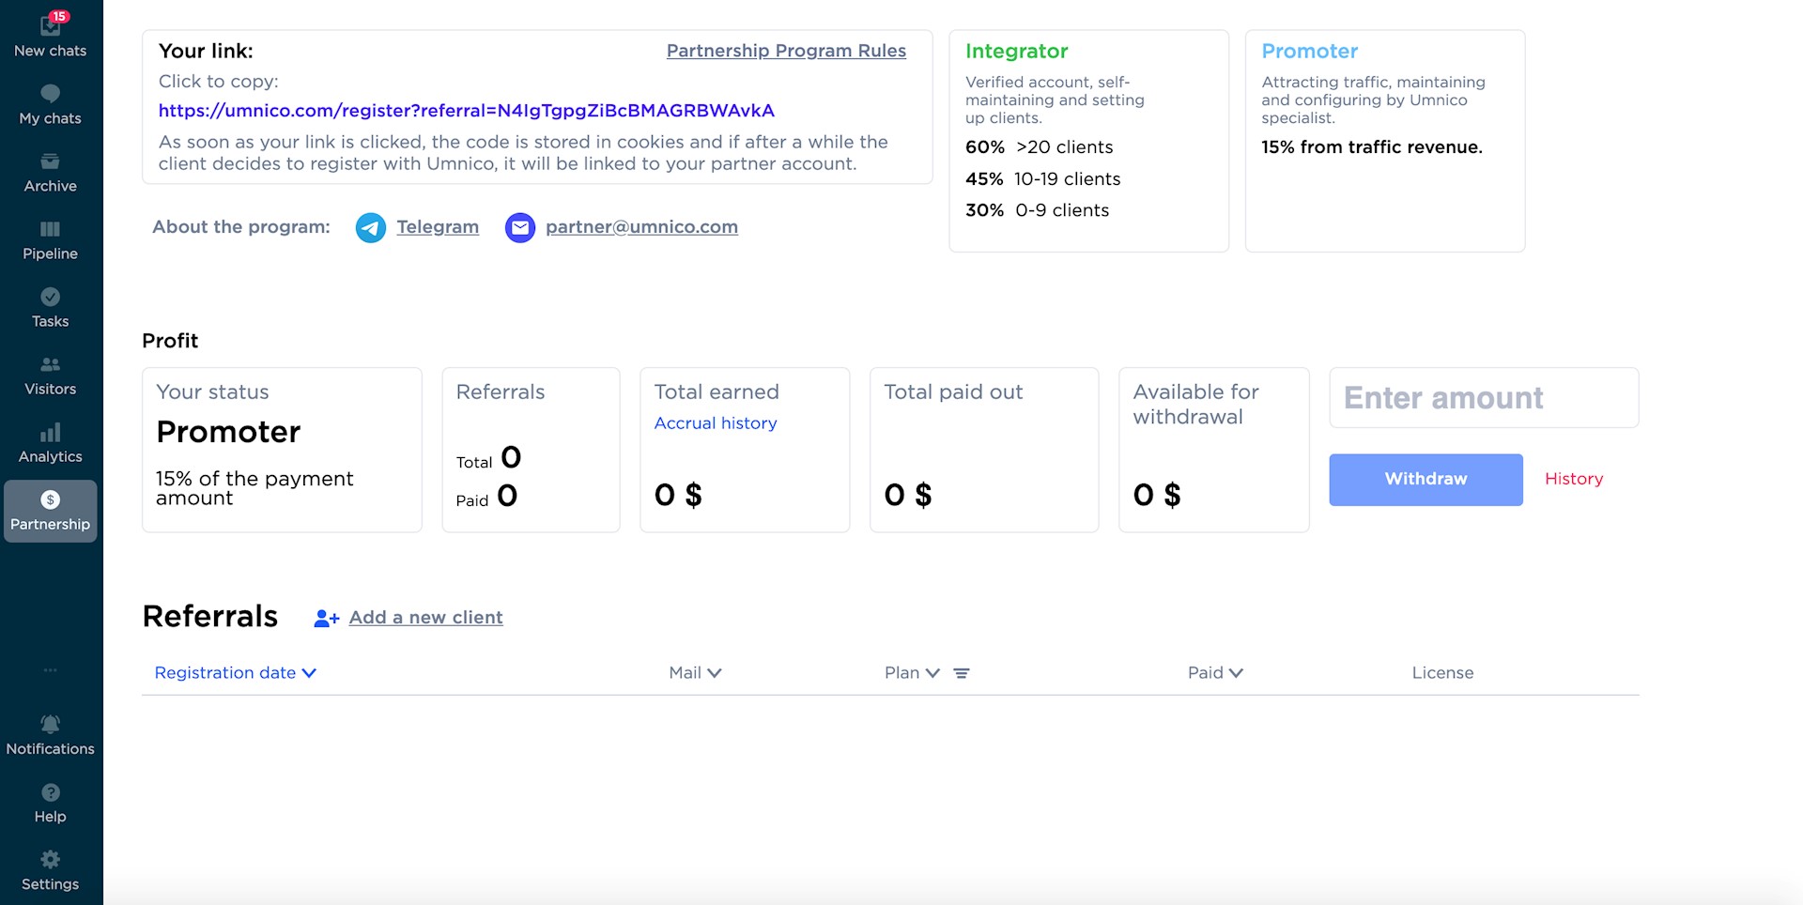Click the Add a new client link
The image size is (1803, 905).
click(425, 618)
